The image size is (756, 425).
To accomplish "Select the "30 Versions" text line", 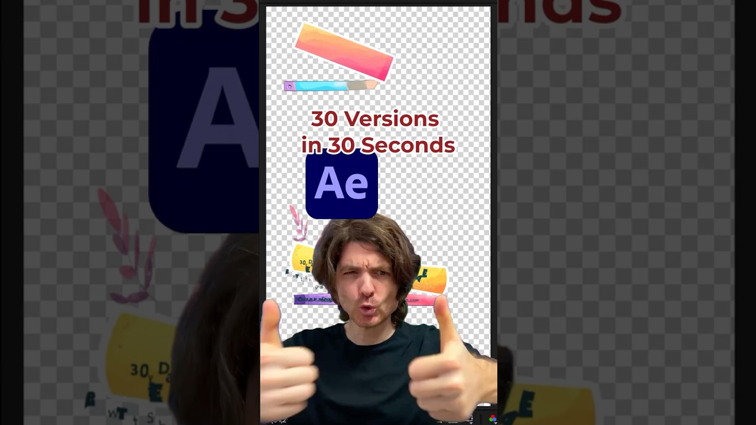I will tap(375, 119).
